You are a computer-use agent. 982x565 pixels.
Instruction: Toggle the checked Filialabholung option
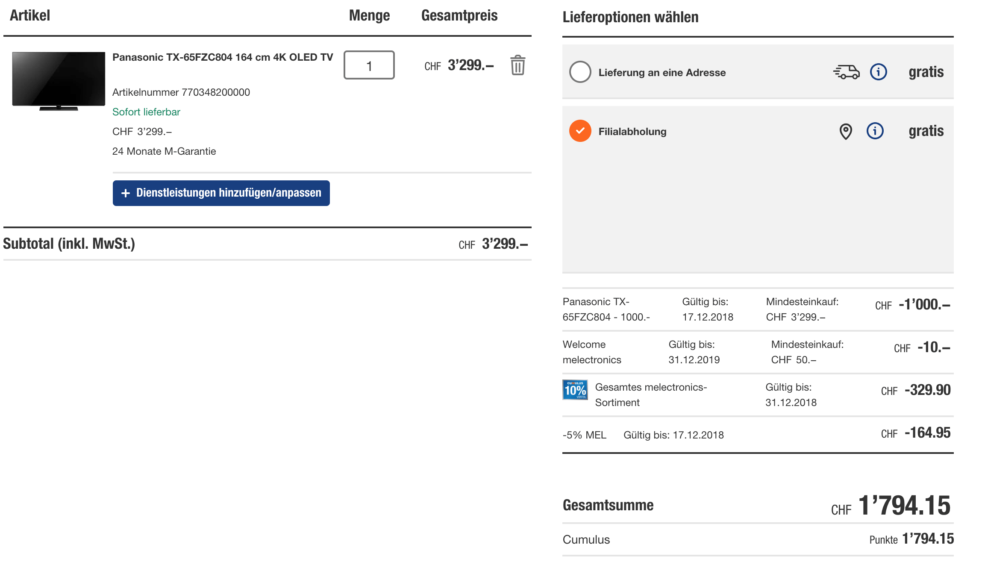tap(580, 131)
